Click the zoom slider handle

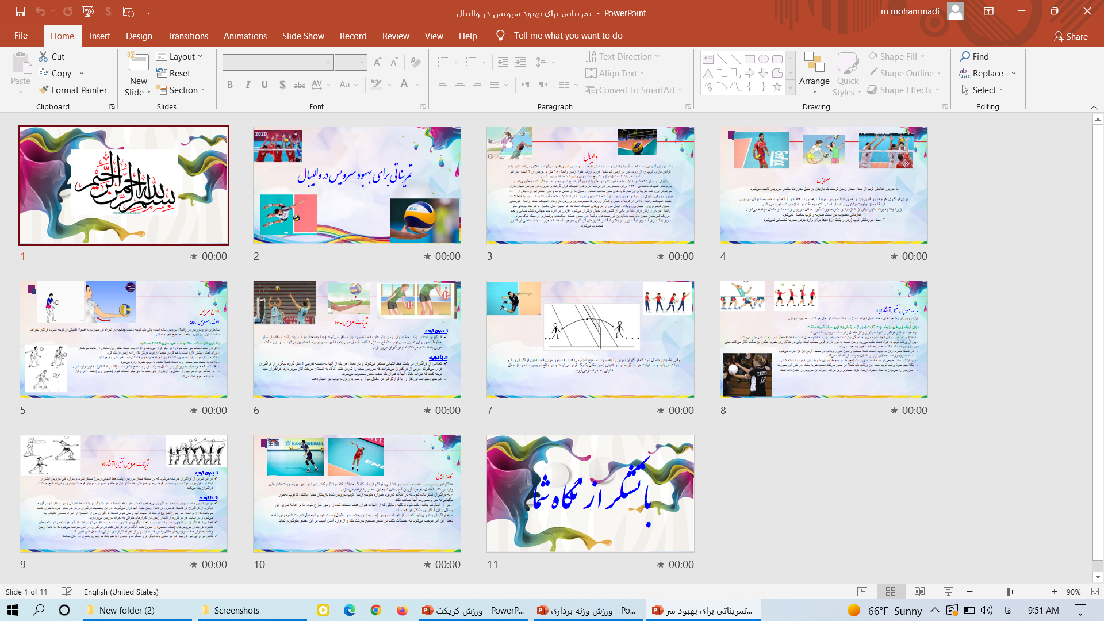point(1009,592)
